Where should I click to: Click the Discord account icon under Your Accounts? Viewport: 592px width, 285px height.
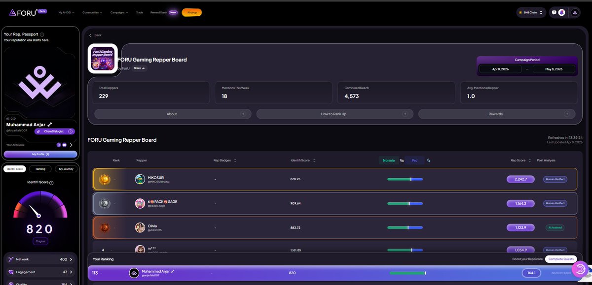coord(65,145)
